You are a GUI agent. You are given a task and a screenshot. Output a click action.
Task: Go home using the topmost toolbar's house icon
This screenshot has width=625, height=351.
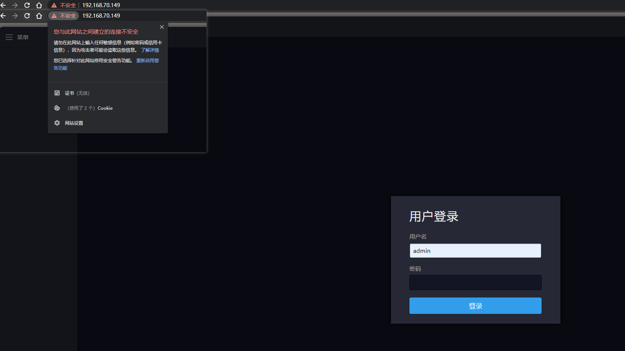pyautogui.click(x=39, y=5)
